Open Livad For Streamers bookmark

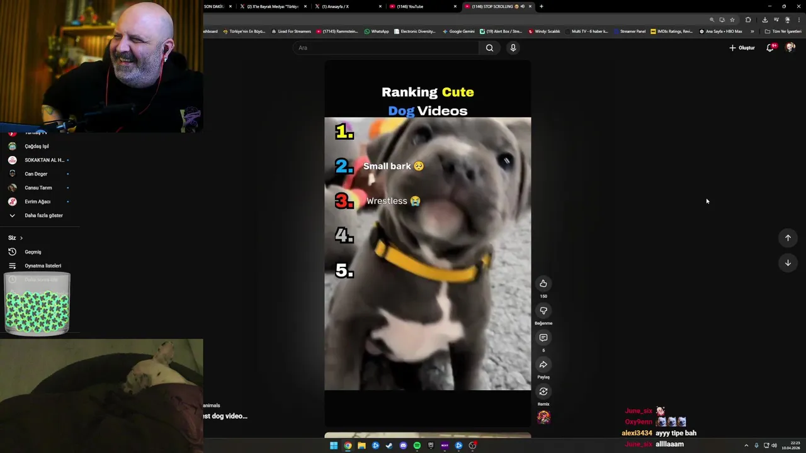(x=291, y=31)
